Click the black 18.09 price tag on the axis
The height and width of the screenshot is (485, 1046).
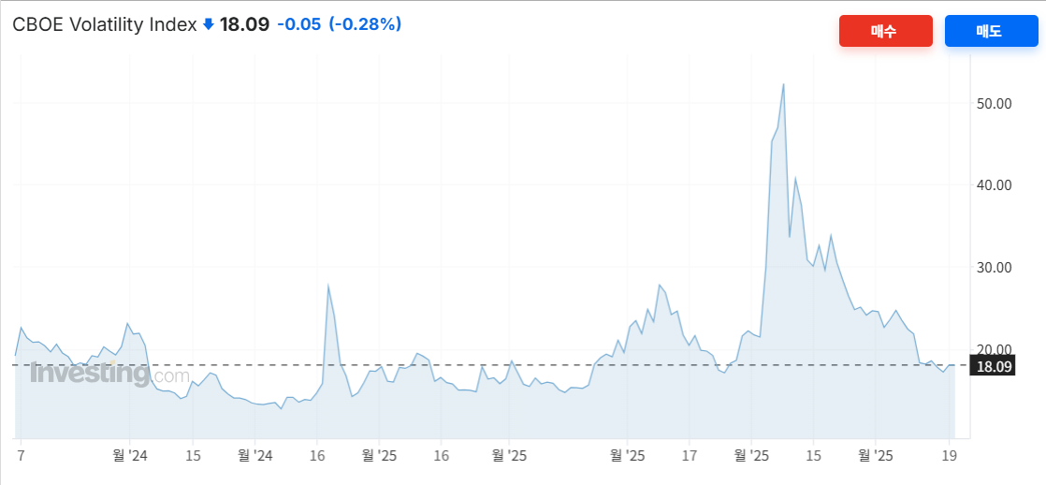tap(994, 366)
